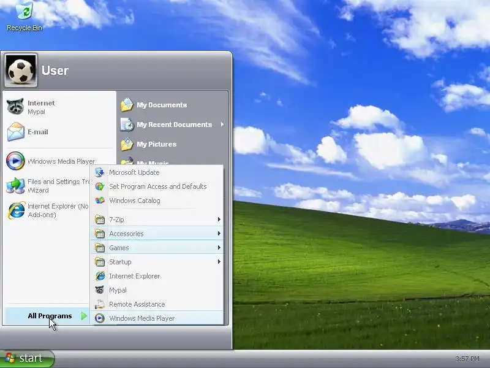490x368 pixels.
Task: Expand the 7-Zip submenu arrow
Action: point(219,220)
